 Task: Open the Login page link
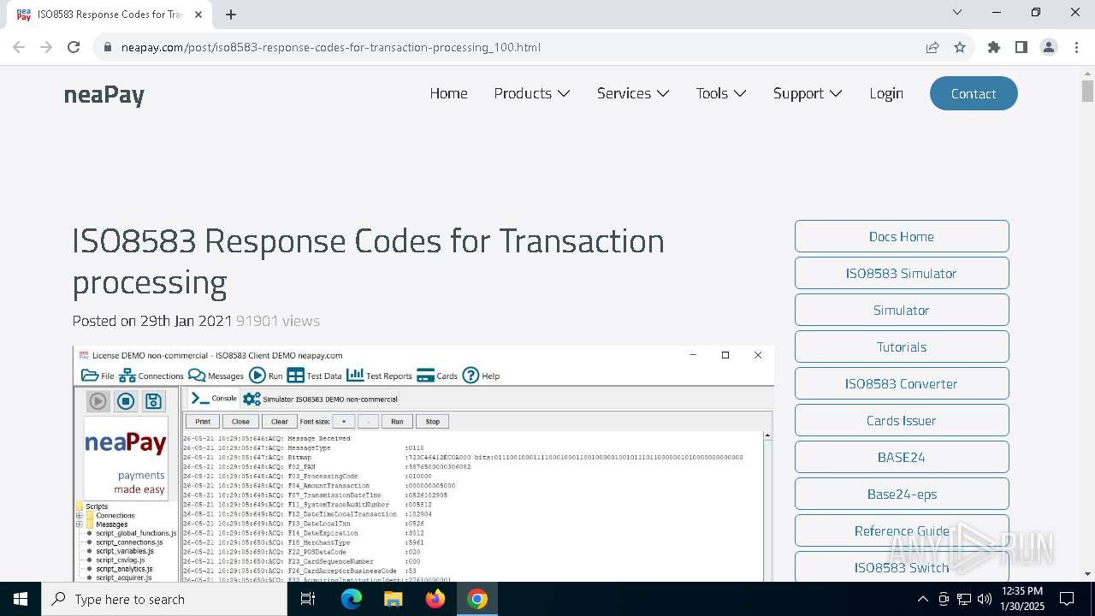tap(886, 93)
